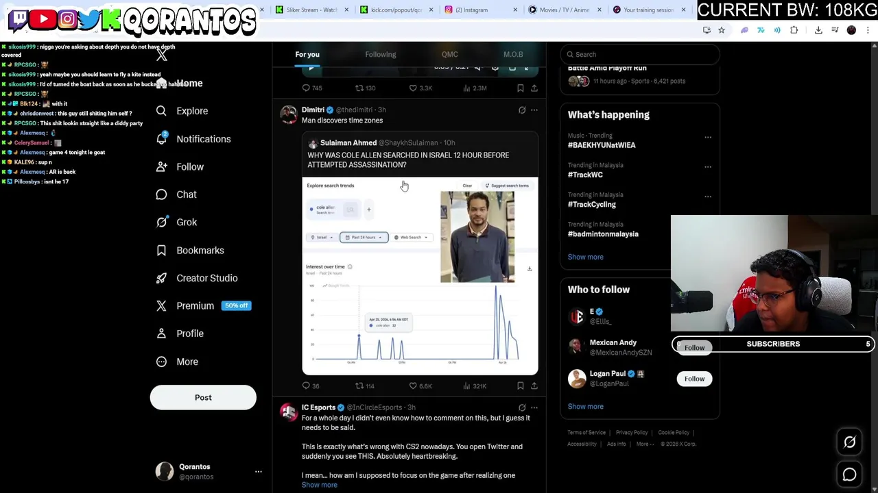The width and height of the screenshot is (878, 493).
Task: Open more options for #TrackWC trend
Action: pyautogui.click(x=708, y=166)
